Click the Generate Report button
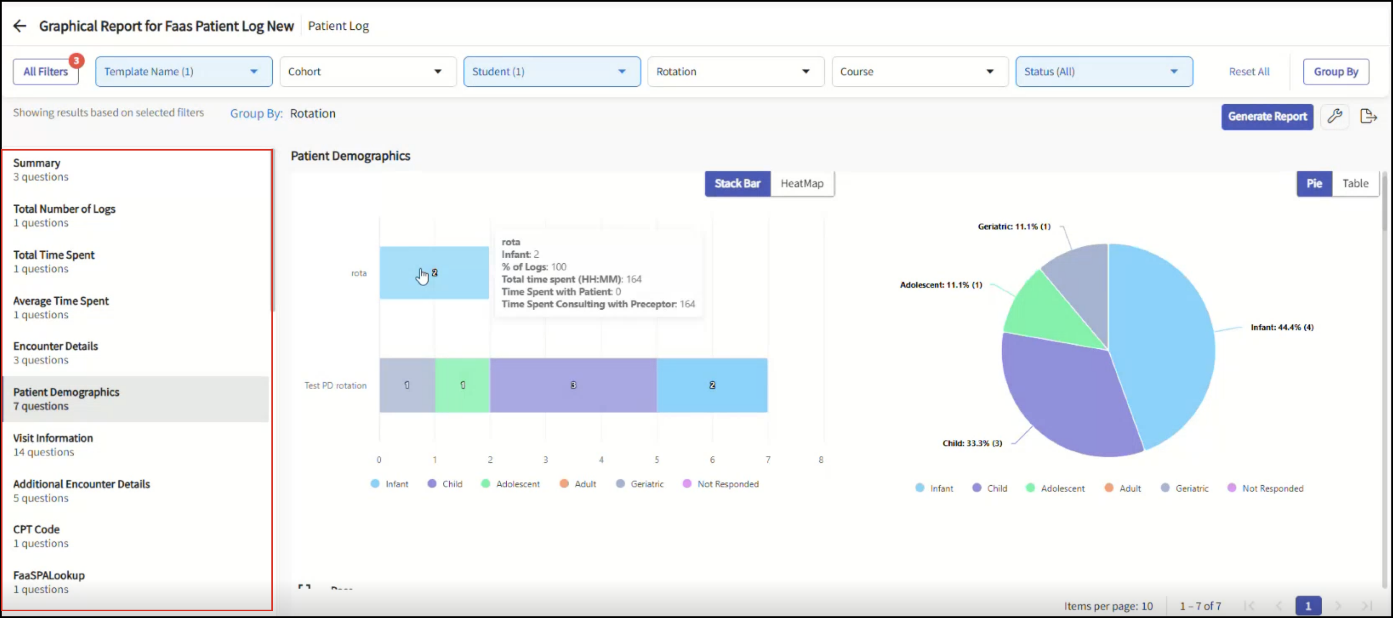This screenshot has height=618, width=1393. click(x=1267, y=116)
